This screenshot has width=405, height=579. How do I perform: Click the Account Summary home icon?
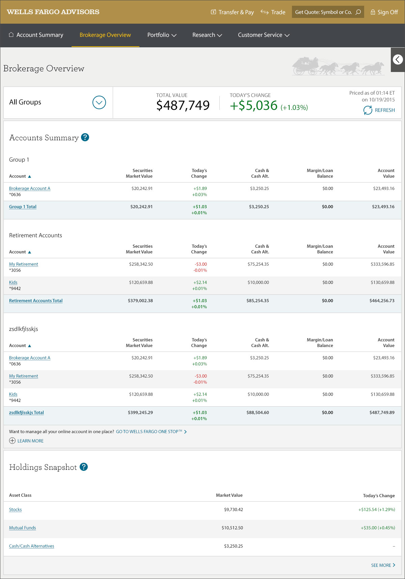[x=11, y=34]
